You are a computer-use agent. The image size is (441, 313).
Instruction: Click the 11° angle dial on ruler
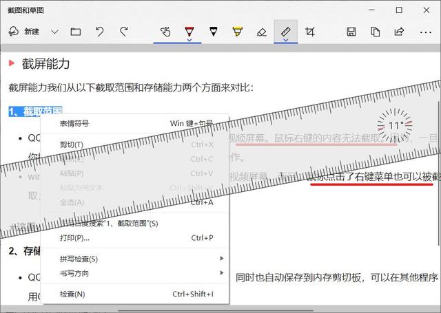click(394, 125)
